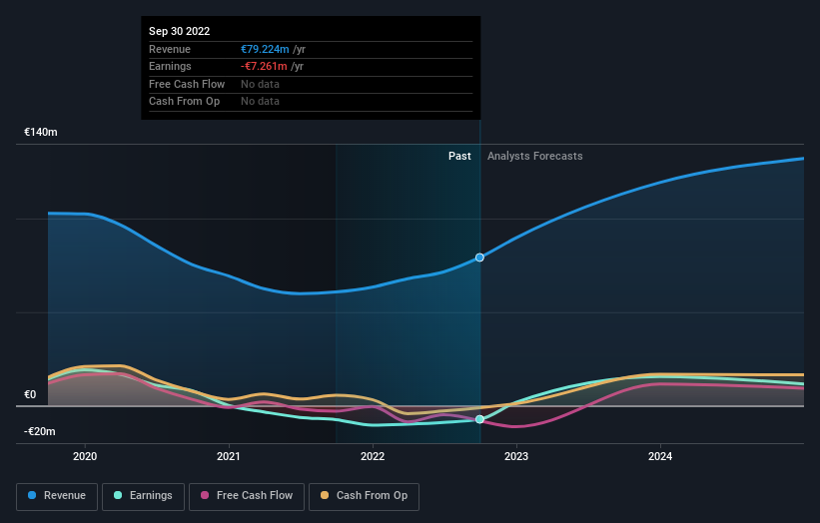Screen dimensions: 820x523
Task: Toggle the Earnings legend series
Action: coord(143,496)
